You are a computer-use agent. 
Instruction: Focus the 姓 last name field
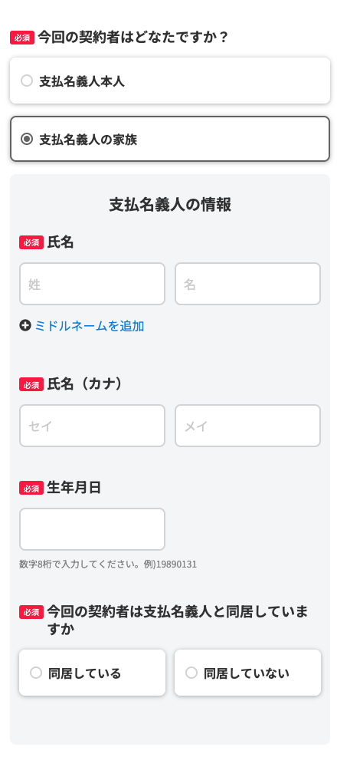tap(92, 284)
